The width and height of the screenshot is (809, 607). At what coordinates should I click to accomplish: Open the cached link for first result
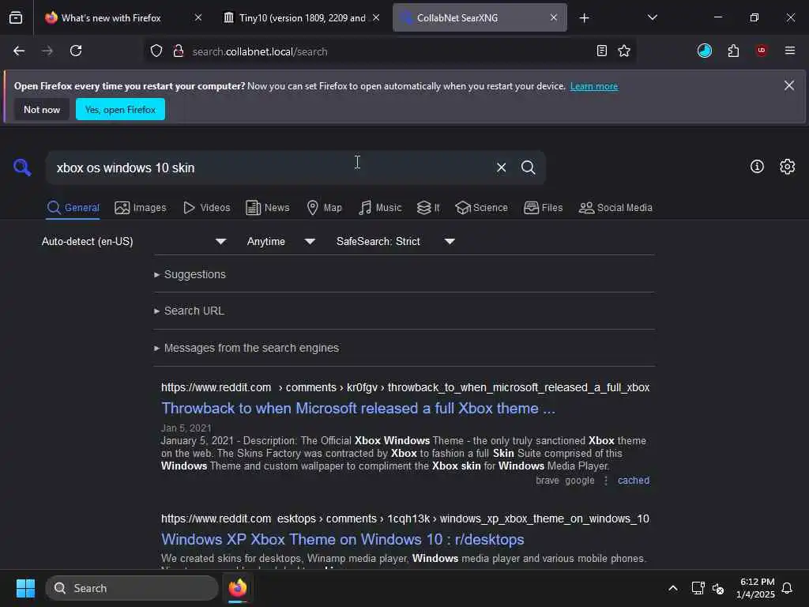[x=634, y=480]
